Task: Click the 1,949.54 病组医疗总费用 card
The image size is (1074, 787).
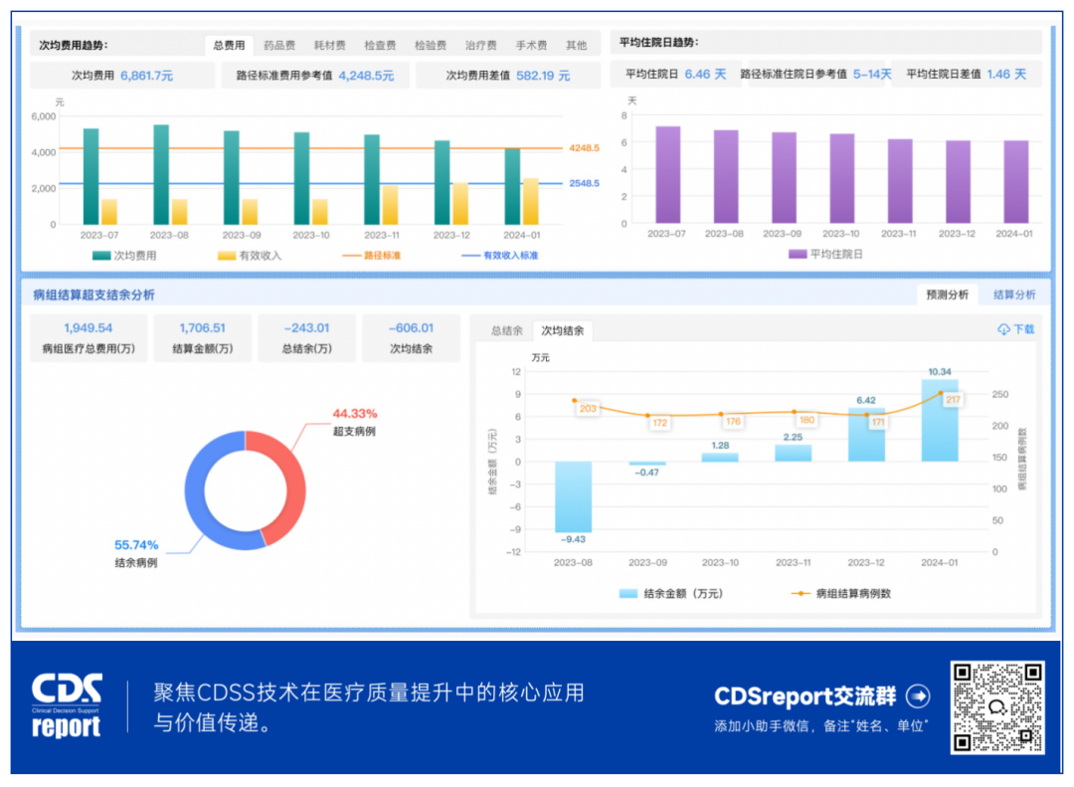Action: [89, 338]
